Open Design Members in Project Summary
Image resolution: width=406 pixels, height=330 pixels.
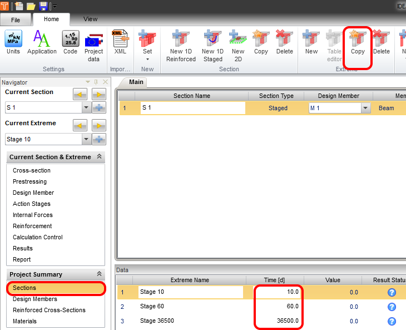tap(35, 299)
